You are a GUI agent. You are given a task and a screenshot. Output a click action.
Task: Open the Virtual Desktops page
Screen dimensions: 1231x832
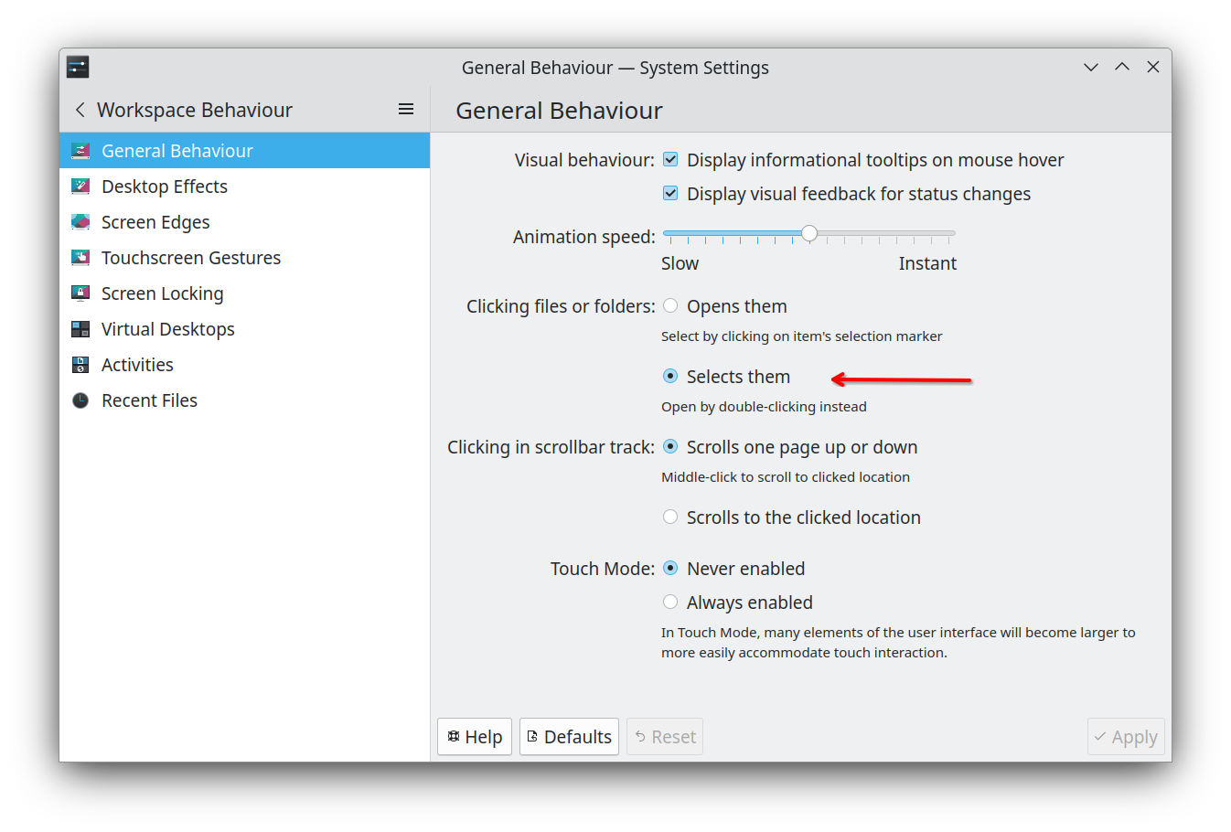coord(168,329)
